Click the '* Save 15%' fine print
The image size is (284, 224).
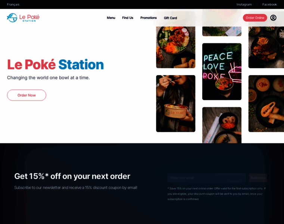(216, 194)
